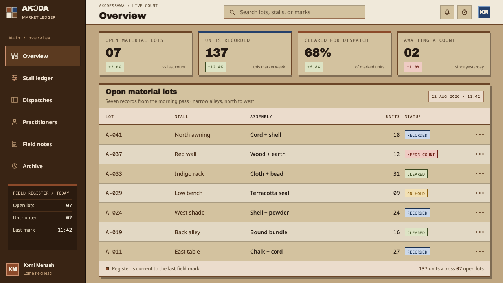This screenshot has height=283, width=503.
Task: Click RECORDED badge on lot A-024
Action: (x=417, y=213)
